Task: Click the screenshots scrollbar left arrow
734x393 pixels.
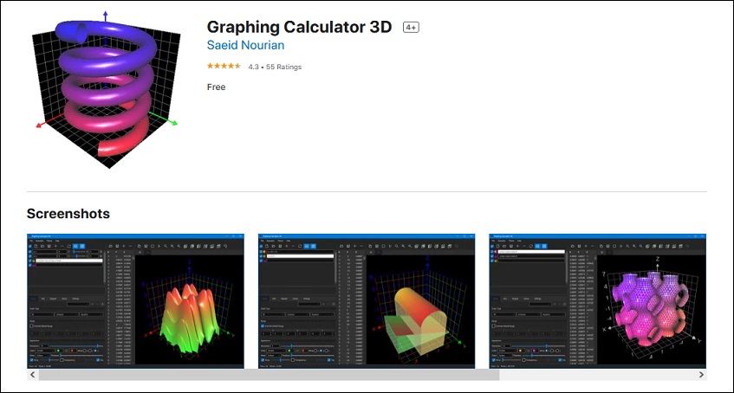Action: pyautogui.click(x=33, y=375)
